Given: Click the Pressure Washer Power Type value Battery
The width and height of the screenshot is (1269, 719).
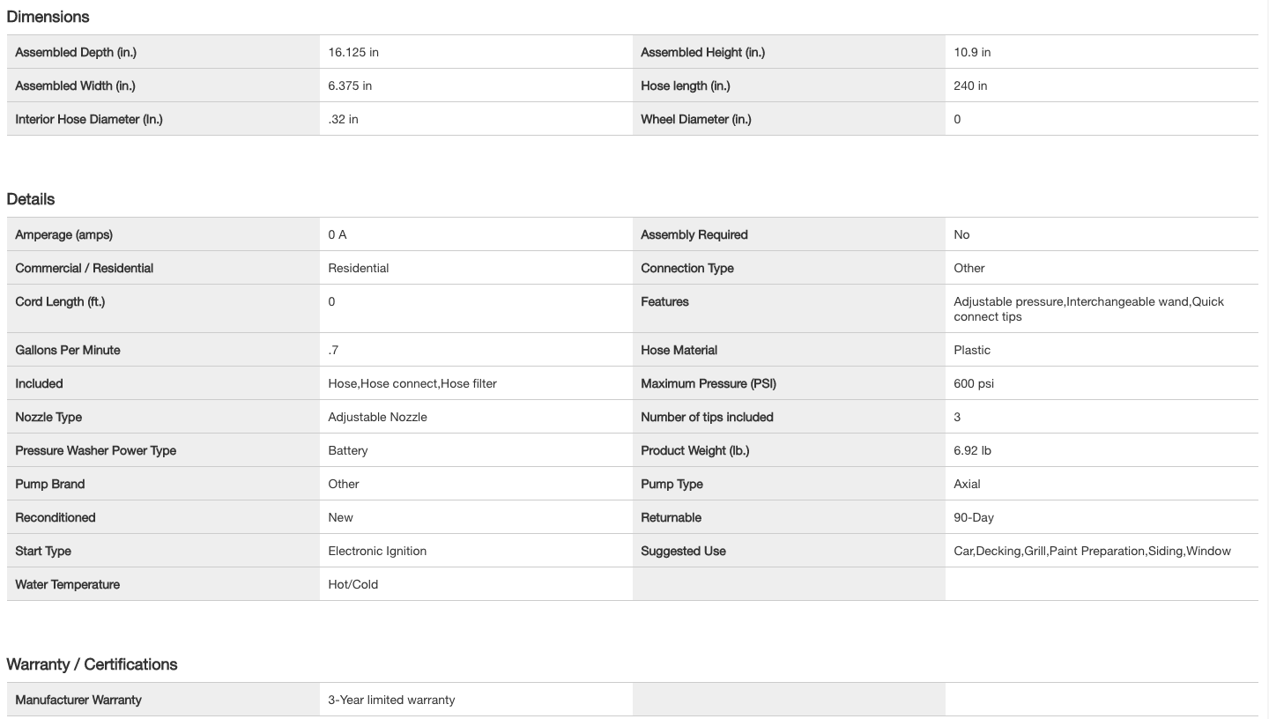Looking at the screenshot, I should (x=348, y=450).
